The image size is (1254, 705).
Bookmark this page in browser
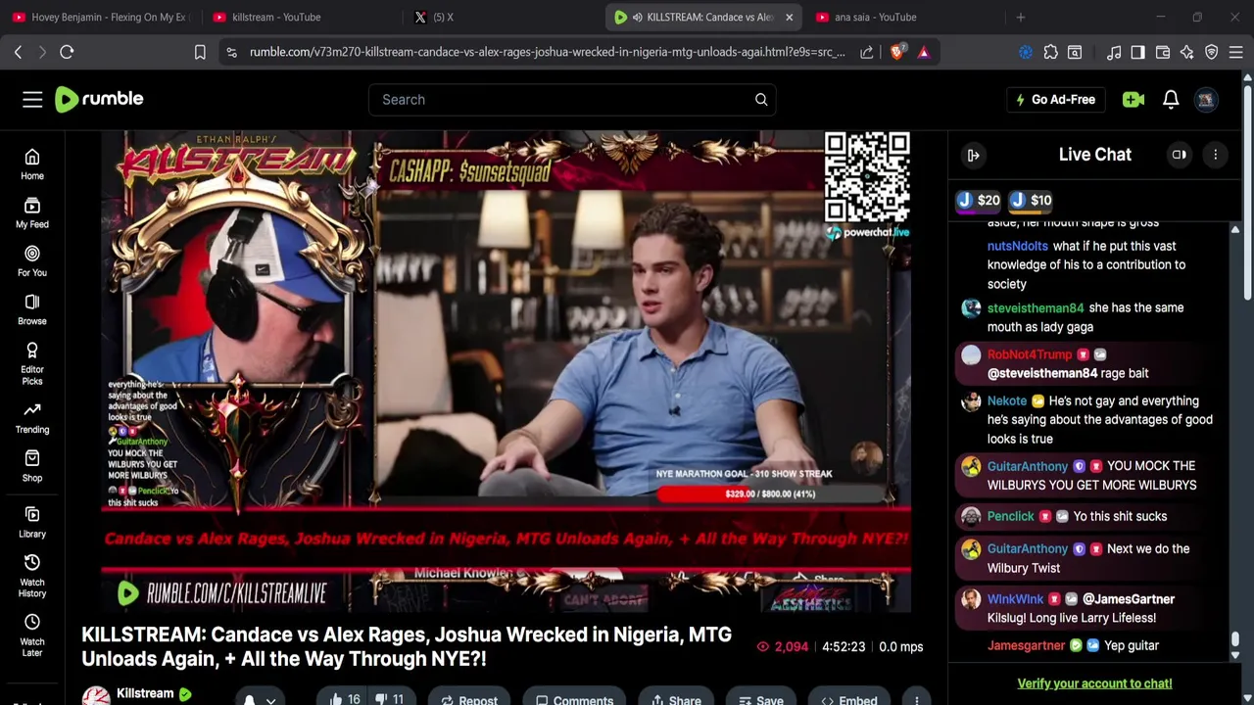tap(200, 52)
